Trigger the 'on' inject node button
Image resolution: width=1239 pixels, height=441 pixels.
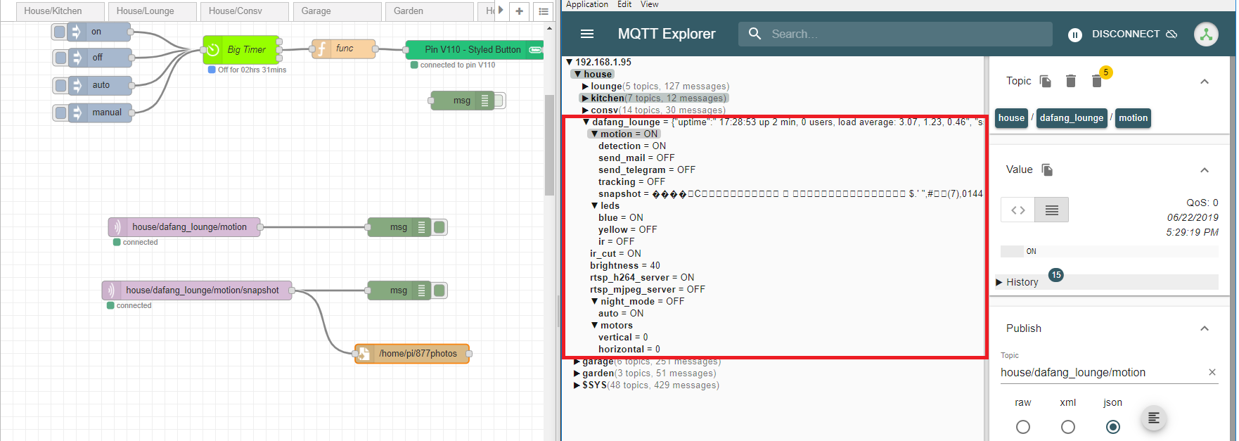coord(60,32)
